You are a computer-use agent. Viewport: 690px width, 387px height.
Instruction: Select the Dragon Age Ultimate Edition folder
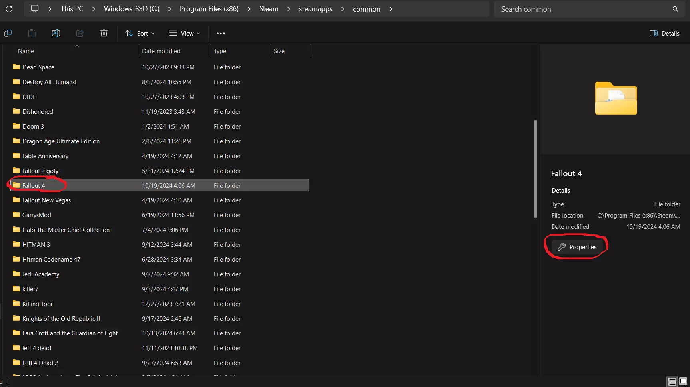(x=61, y=141)
